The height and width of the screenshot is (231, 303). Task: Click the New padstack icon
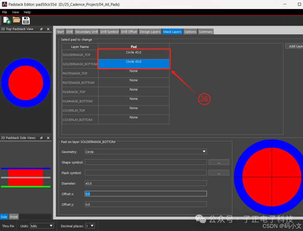7,20
